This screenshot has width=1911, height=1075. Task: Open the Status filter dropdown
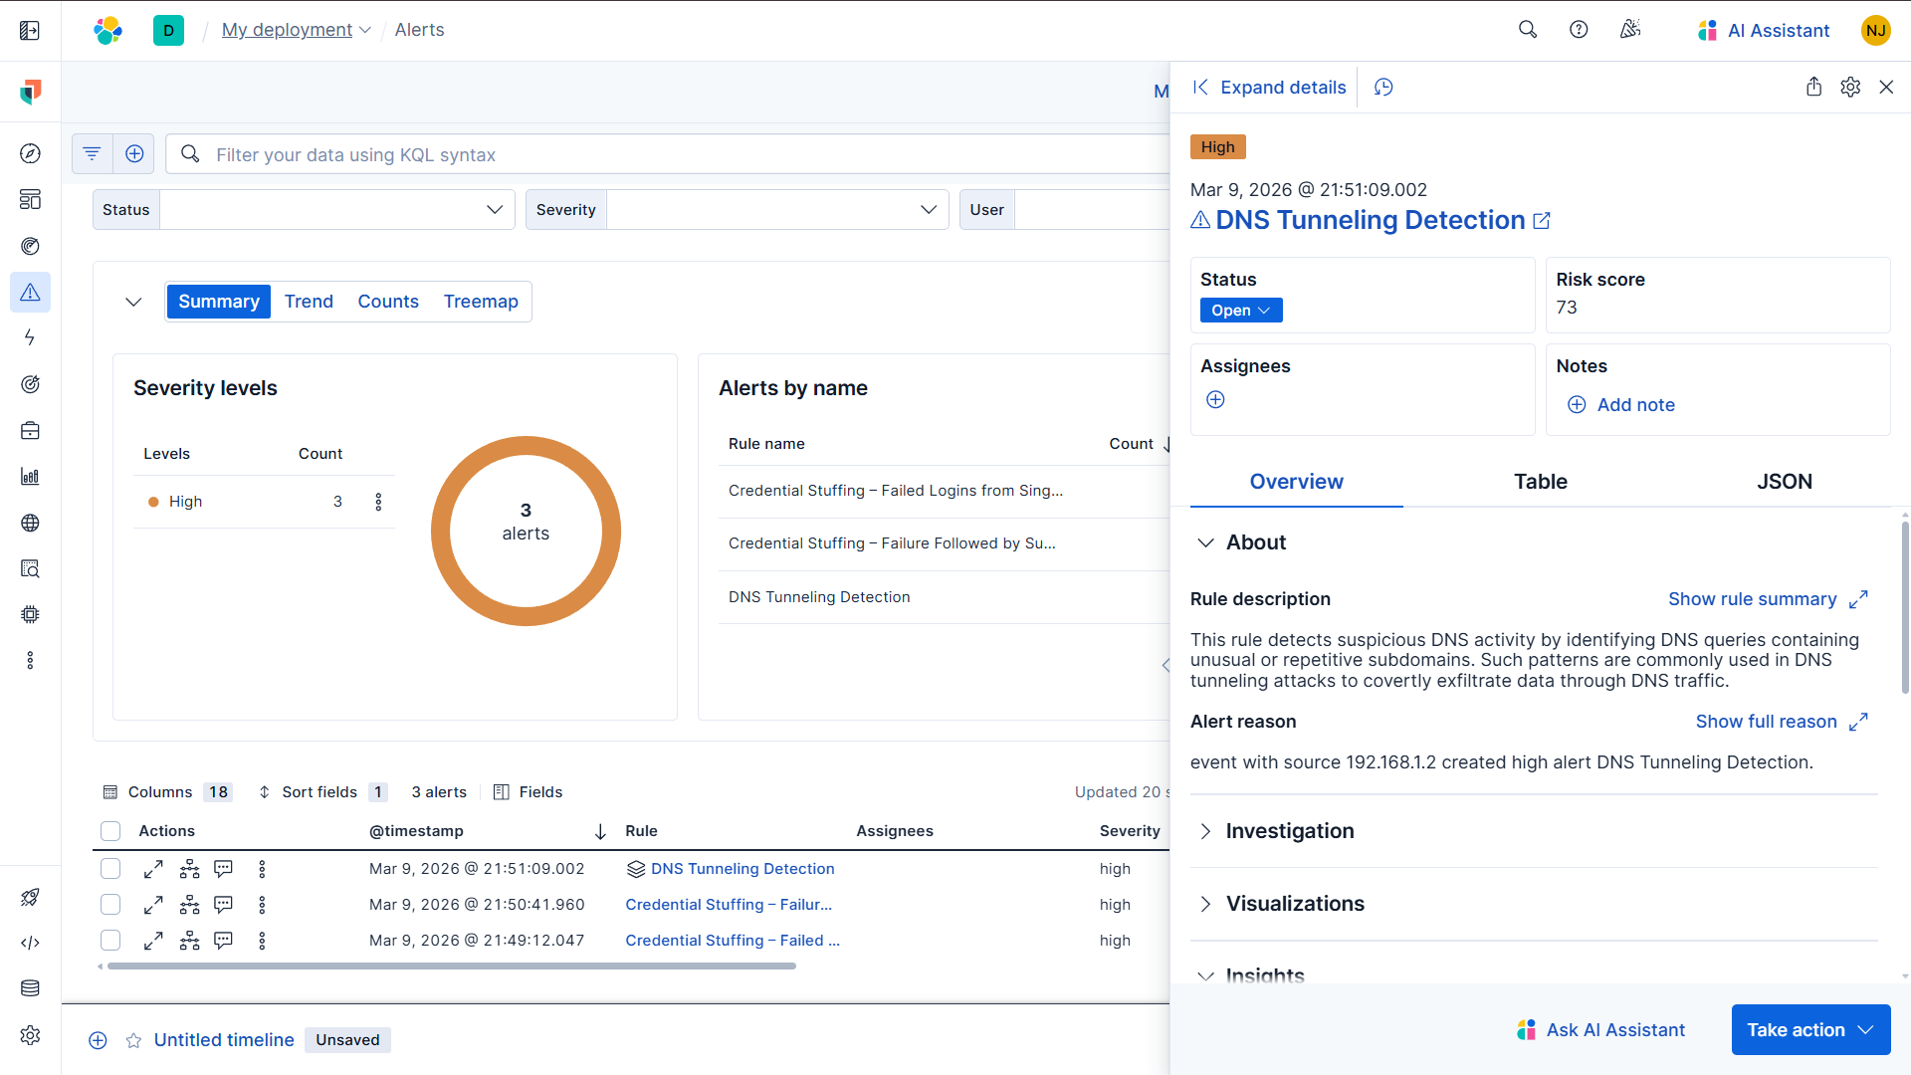click(336, 210)
